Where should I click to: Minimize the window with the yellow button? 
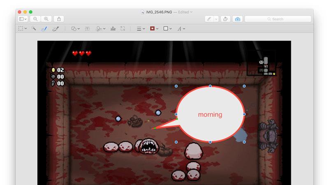(25, 12)
